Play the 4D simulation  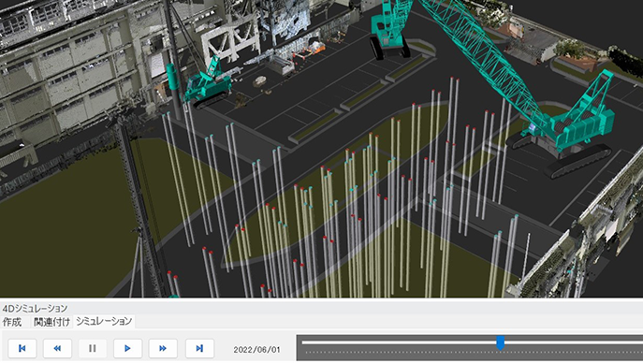click(127, 348)
